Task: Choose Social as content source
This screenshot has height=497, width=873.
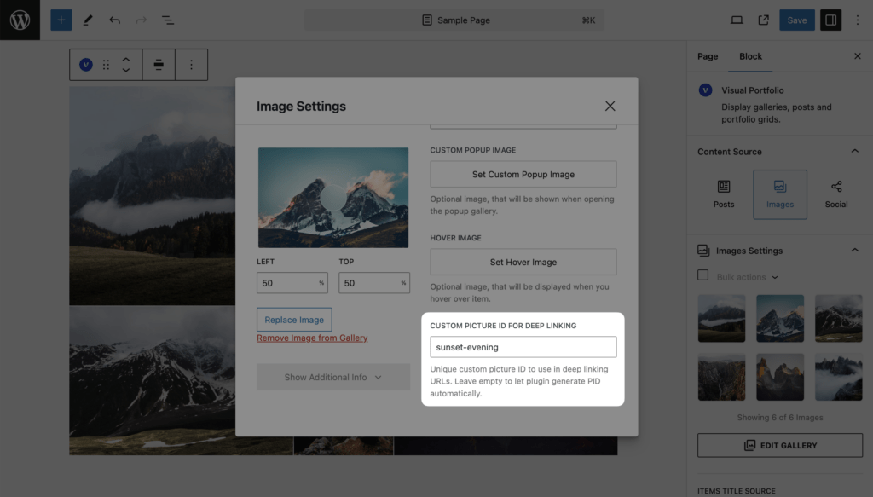Action: (836, 194)
